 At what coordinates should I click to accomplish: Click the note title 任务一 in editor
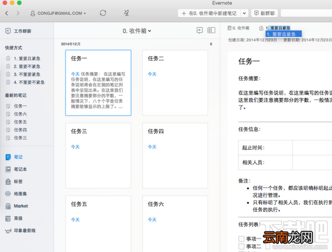click(249, 62)
